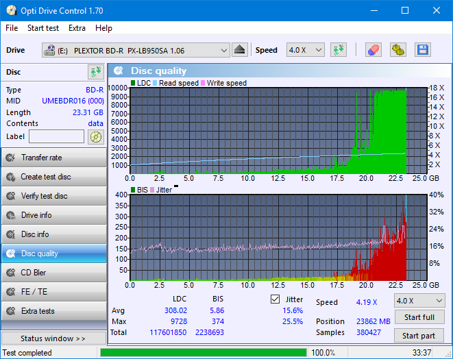Click the eraser icon to erase disc
Viewport: 453px width, 359px height.
click(x=373, y=50)
